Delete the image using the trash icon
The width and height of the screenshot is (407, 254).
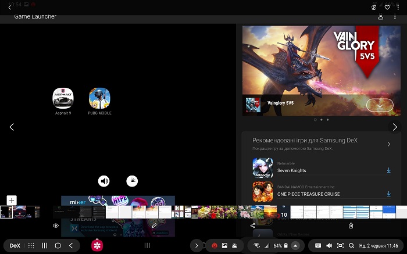pyautogui.click(x=351, y=226)
